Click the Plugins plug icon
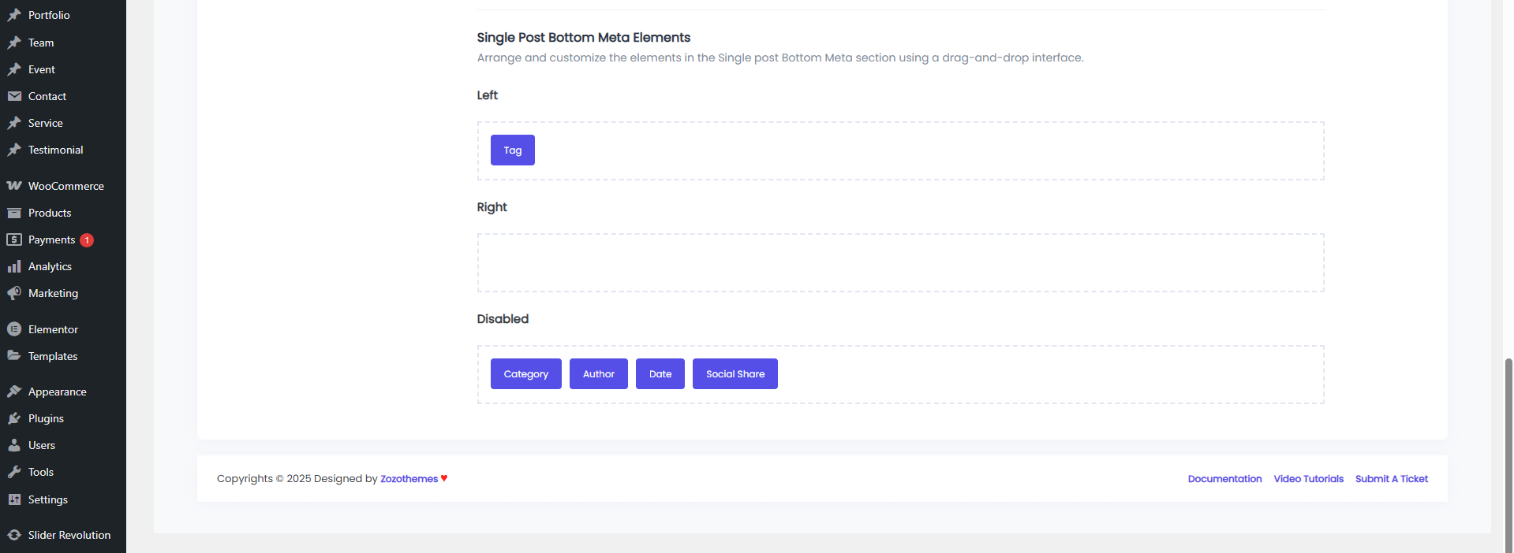This screenshot has width=1514, height=553. 14,418
